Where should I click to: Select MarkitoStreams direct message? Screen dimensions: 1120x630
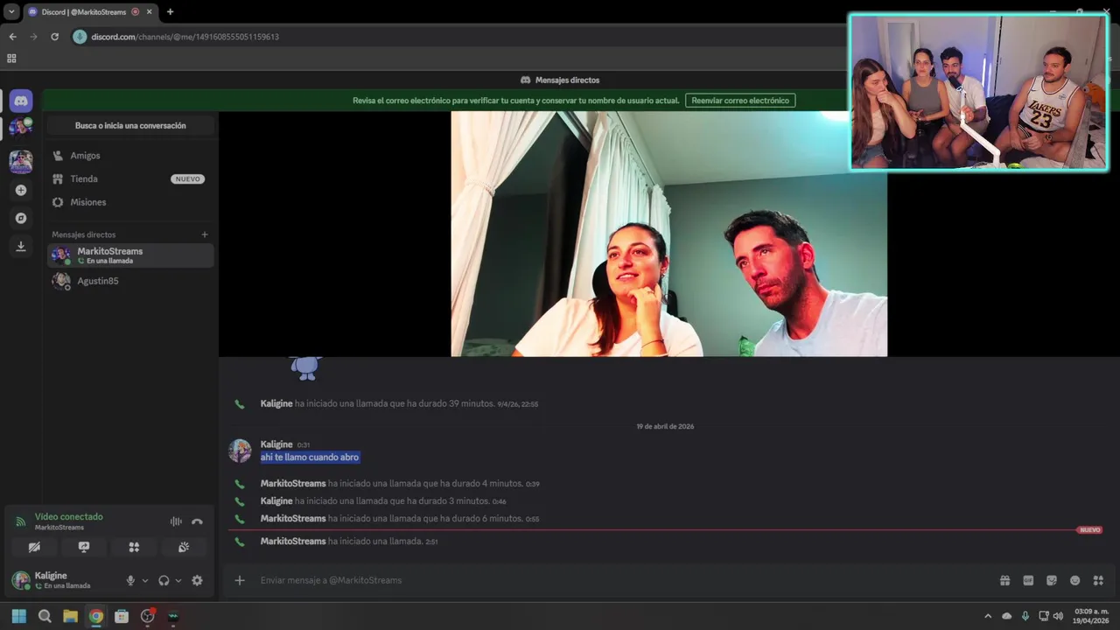point(130,255)
